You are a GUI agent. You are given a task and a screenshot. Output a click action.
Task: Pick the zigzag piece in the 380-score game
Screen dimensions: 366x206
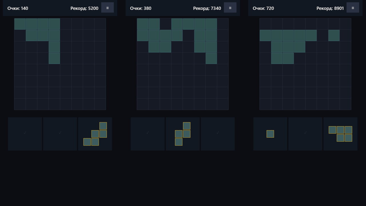[x=183, y=134]
